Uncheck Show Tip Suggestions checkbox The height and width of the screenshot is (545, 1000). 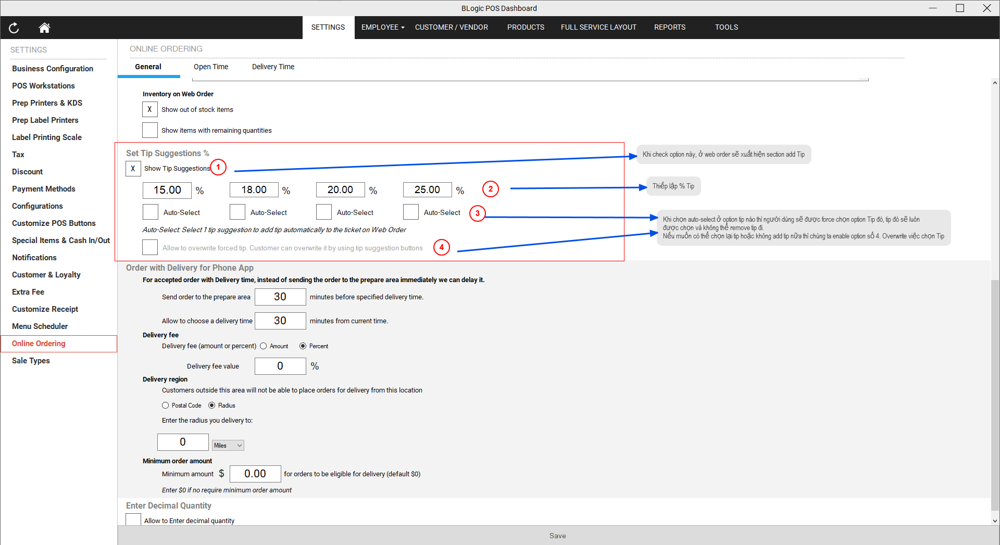click(133, 169)
